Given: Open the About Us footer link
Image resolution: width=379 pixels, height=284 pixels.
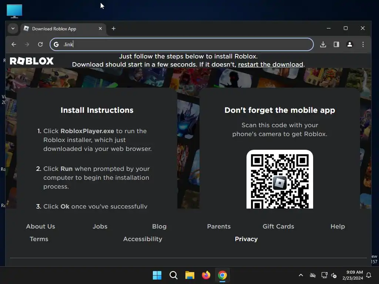Looking at the screenshot, I should tap(41, 227).
